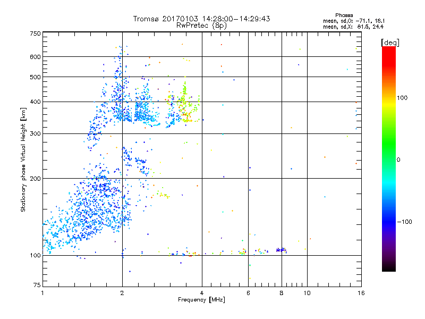Click the yellow band of the colorbar
Viewport: 425px width, 319px height.
[x=389, y=104]
